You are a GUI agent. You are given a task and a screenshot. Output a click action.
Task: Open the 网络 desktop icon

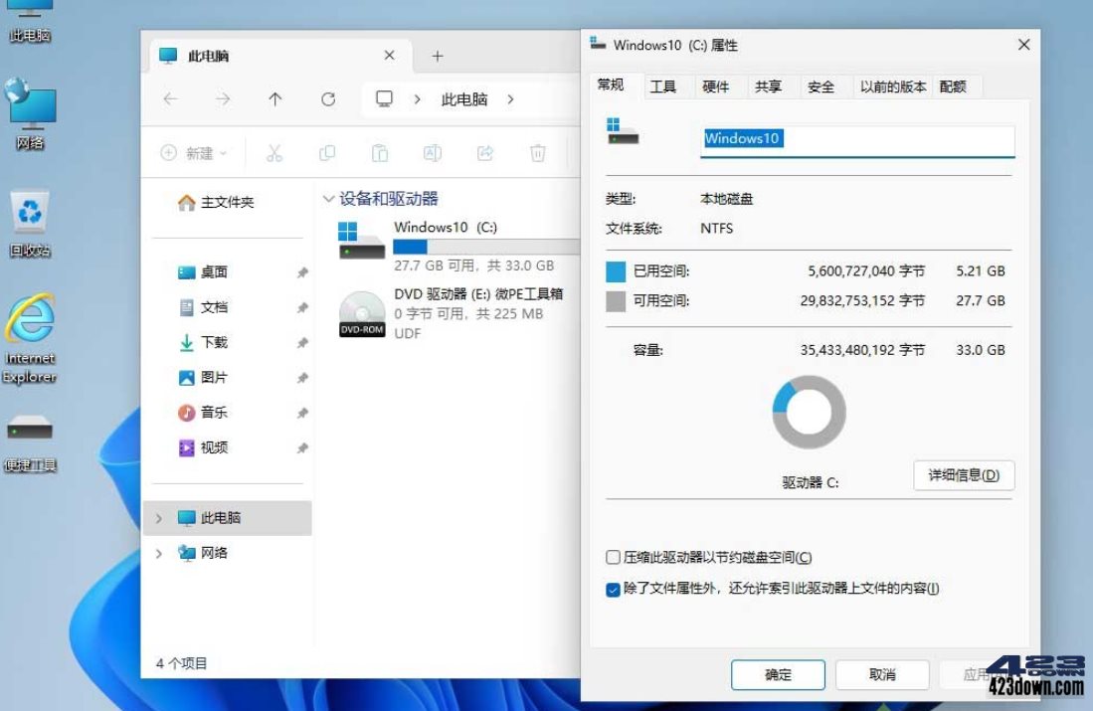tap(29, 114)
